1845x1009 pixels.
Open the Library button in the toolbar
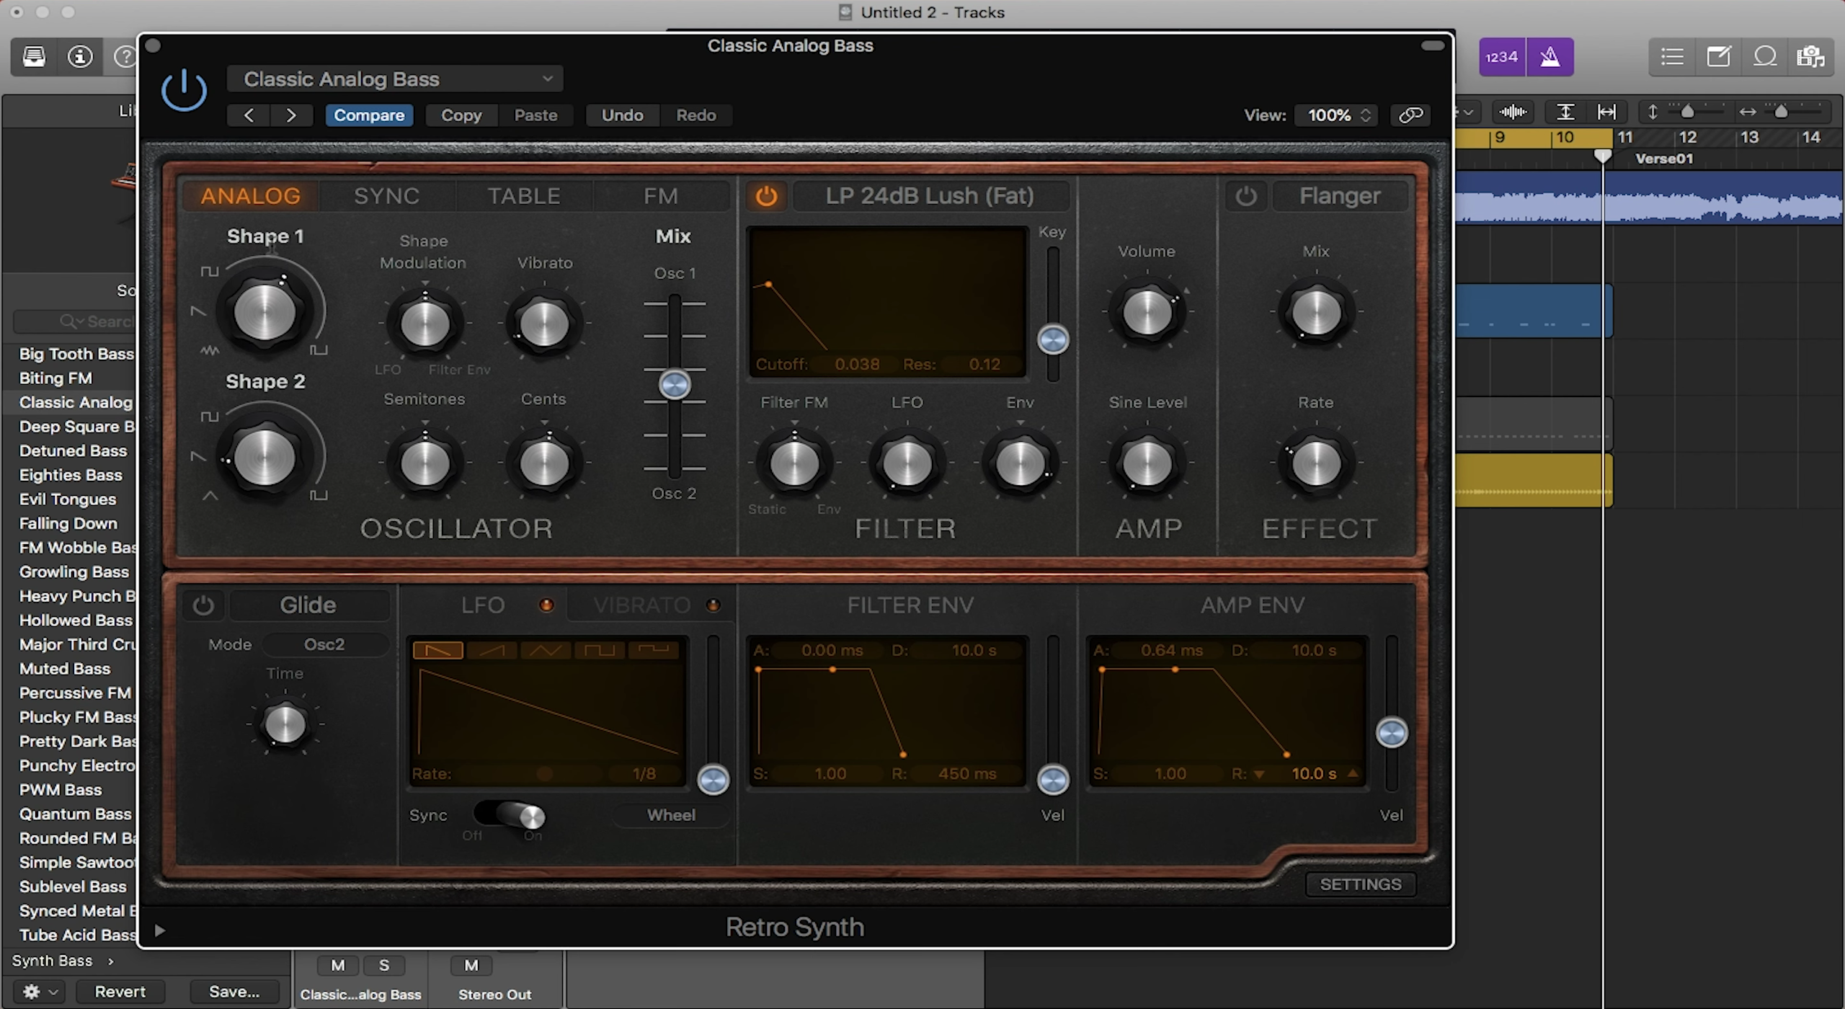(x=34, y=56)
